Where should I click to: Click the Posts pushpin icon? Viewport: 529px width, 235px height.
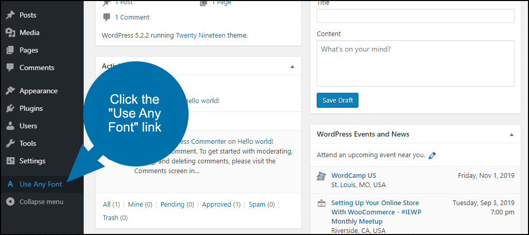click(x=10, y=15)
